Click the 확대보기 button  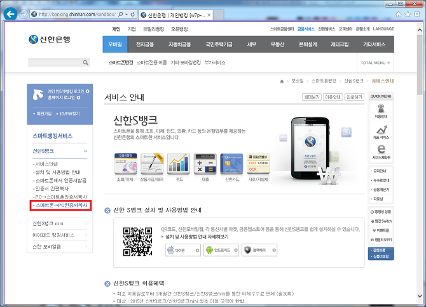[x=312, y=97]
